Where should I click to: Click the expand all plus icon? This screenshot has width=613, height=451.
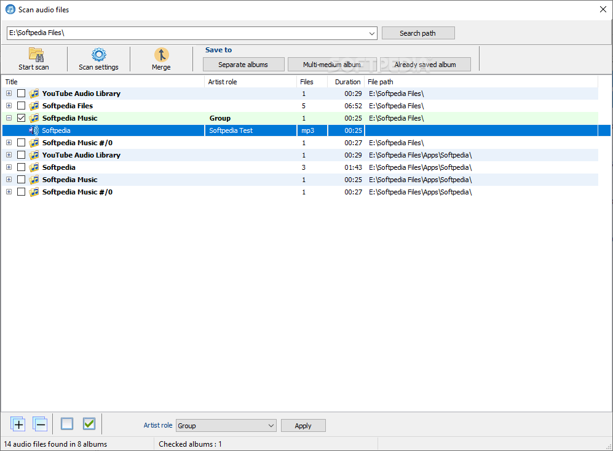(x=18, y=424)
